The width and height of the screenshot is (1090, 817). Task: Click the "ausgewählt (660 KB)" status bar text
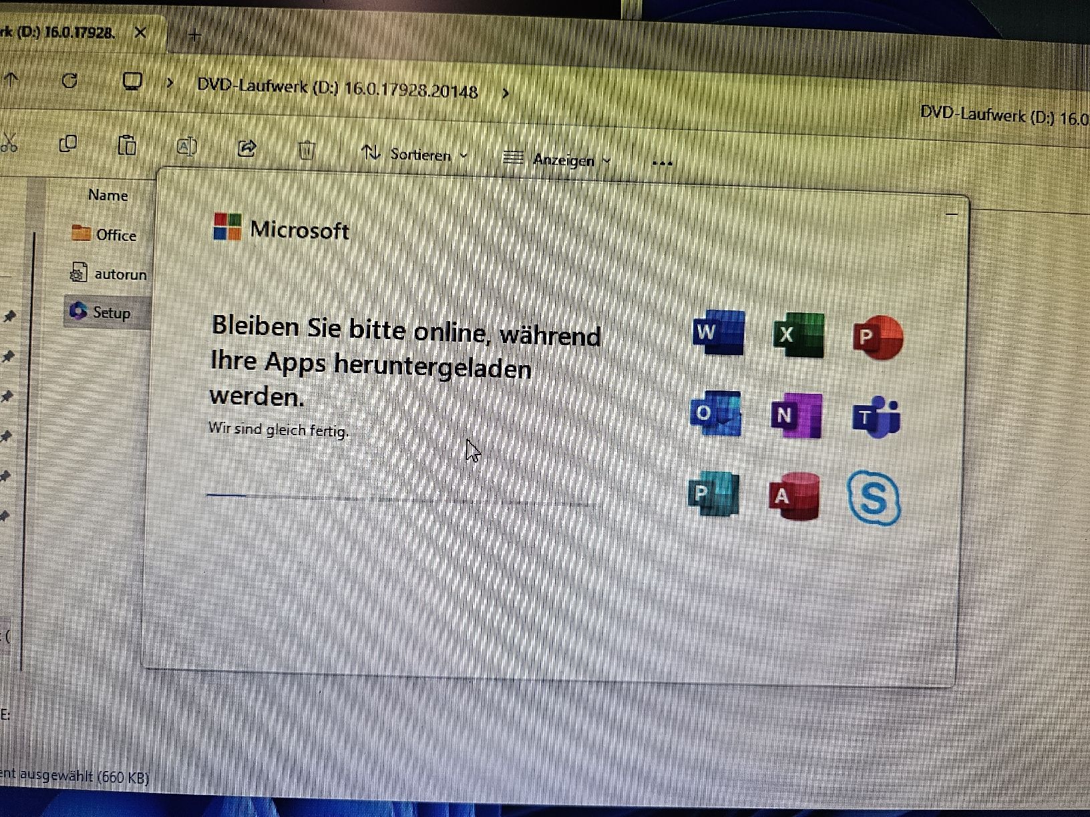point(85,776)
